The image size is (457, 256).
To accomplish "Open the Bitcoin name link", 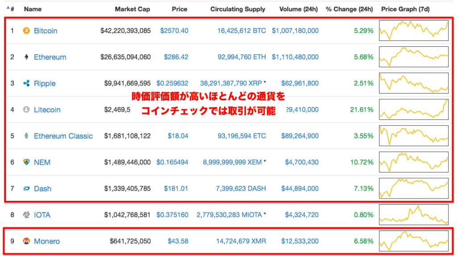I will [x=46, y=31].
